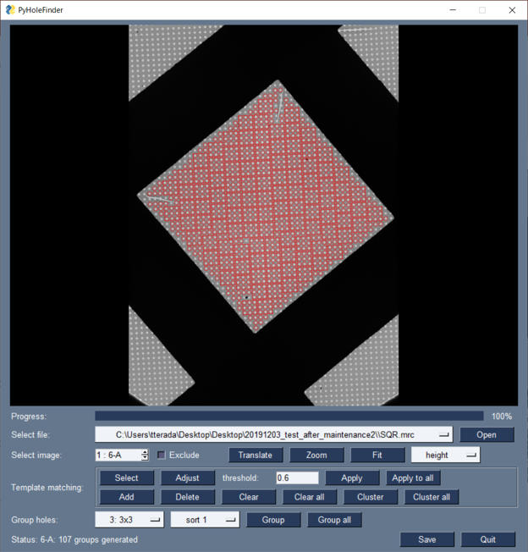Click the Apply button

coord(352,477)
